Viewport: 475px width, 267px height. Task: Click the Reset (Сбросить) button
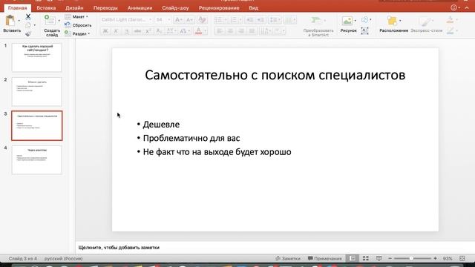(78, 25)
